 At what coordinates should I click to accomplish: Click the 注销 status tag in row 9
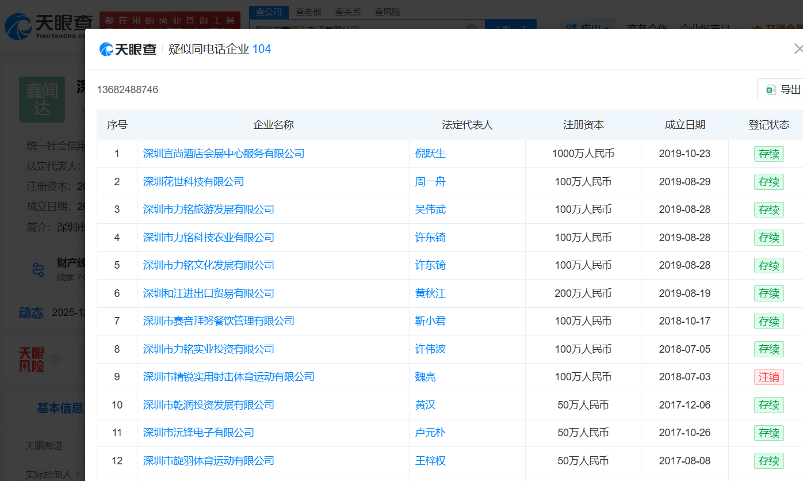(768, 377)
